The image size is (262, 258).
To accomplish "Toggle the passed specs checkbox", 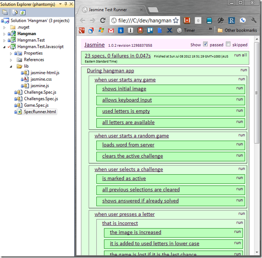I will [205, 44].
